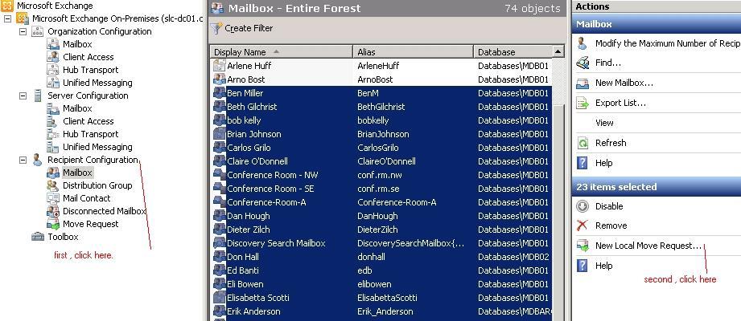Open the View action menu
Image resolution: width=741 pixels, height=321 pixels.
click(x=604, y=123)
